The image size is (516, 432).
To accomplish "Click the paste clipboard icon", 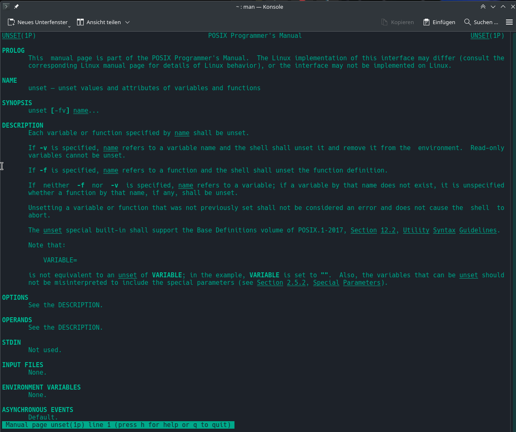I will (426, 22).
